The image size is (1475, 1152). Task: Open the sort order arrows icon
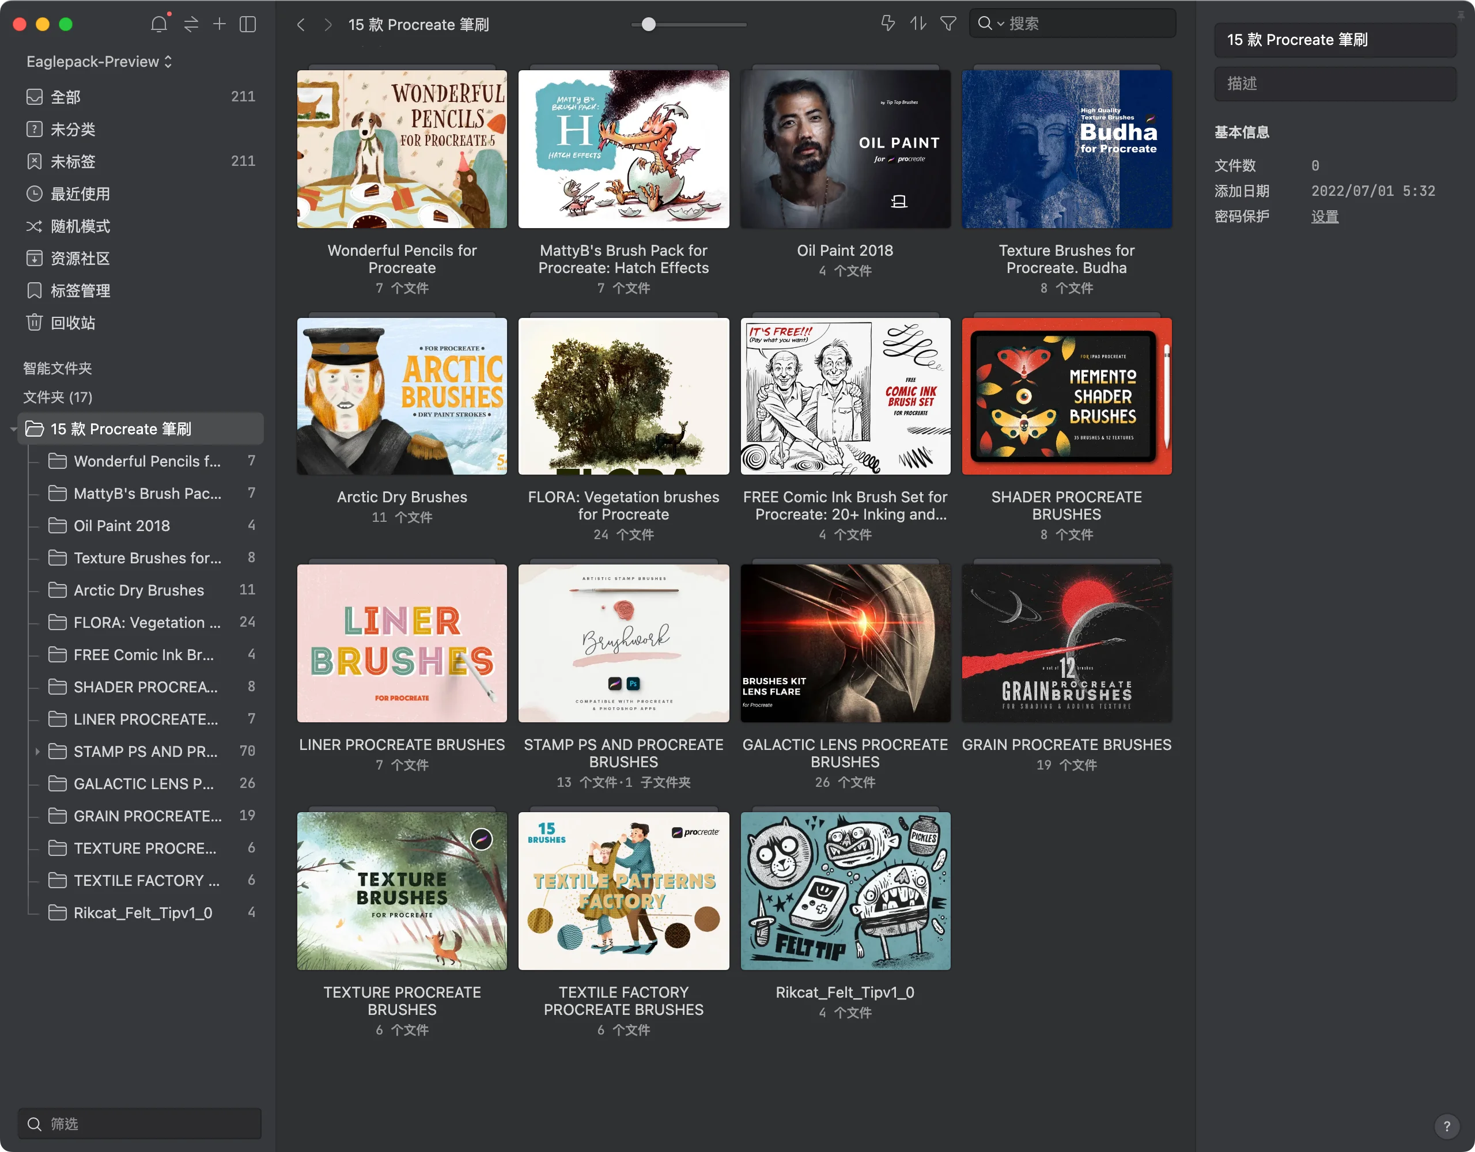tap(918, 24)
